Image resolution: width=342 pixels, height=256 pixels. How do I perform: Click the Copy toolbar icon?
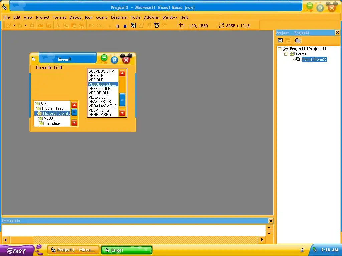[x=66, y=25]
